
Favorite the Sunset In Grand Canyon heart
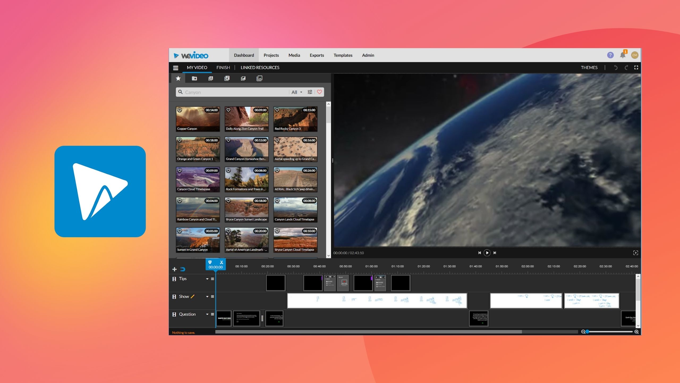[x=180, y=231]
